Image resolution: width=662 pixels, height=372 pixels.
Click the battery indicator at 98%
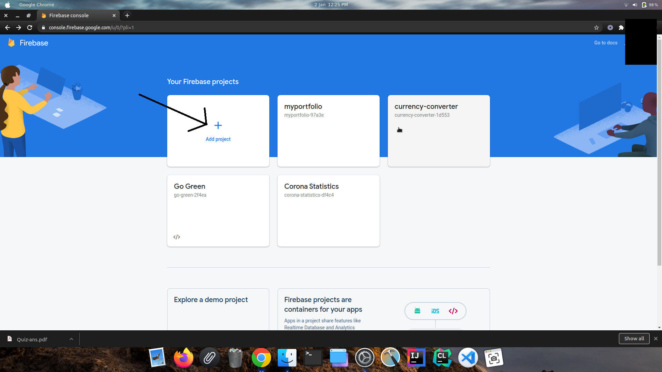pyautogui.click(x=650, y=5)
